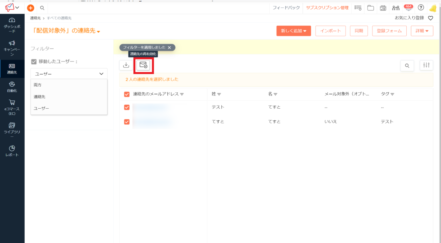Click the export download icon
Image resolution: width=441 pixels, height=243 pixels.
coord(126,65)
